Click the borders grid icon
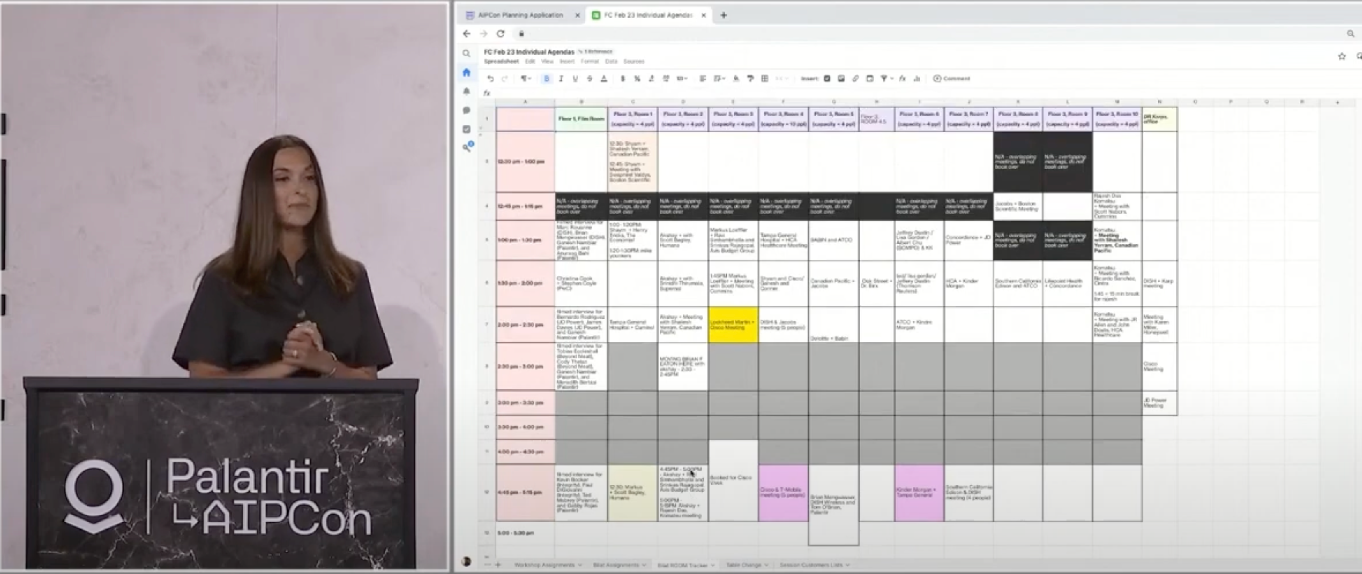The height and width of the screenshot is (574, 1362). [x=765, y=79]
